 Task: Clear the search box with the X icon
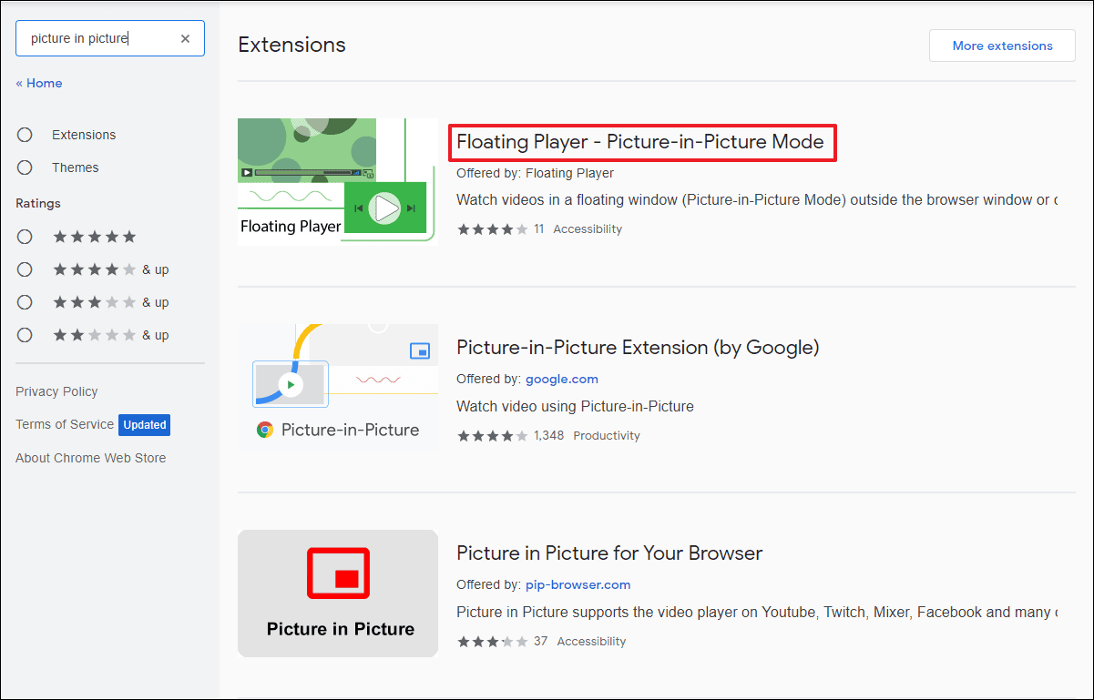tap(185, 38)
